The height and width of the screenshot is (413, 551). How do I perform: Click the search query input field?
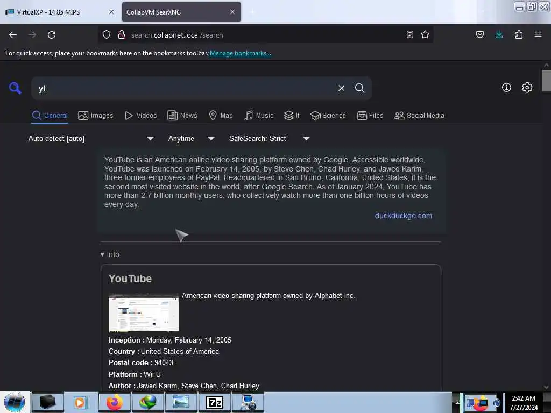click(185, 88)
